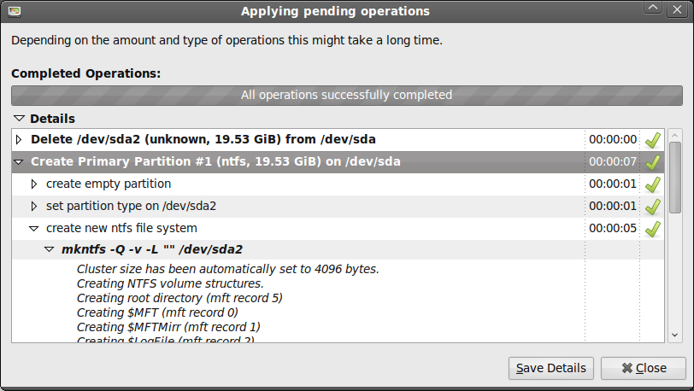
Task: Collapse create new ntfs file system step
Action: [34, 228]
